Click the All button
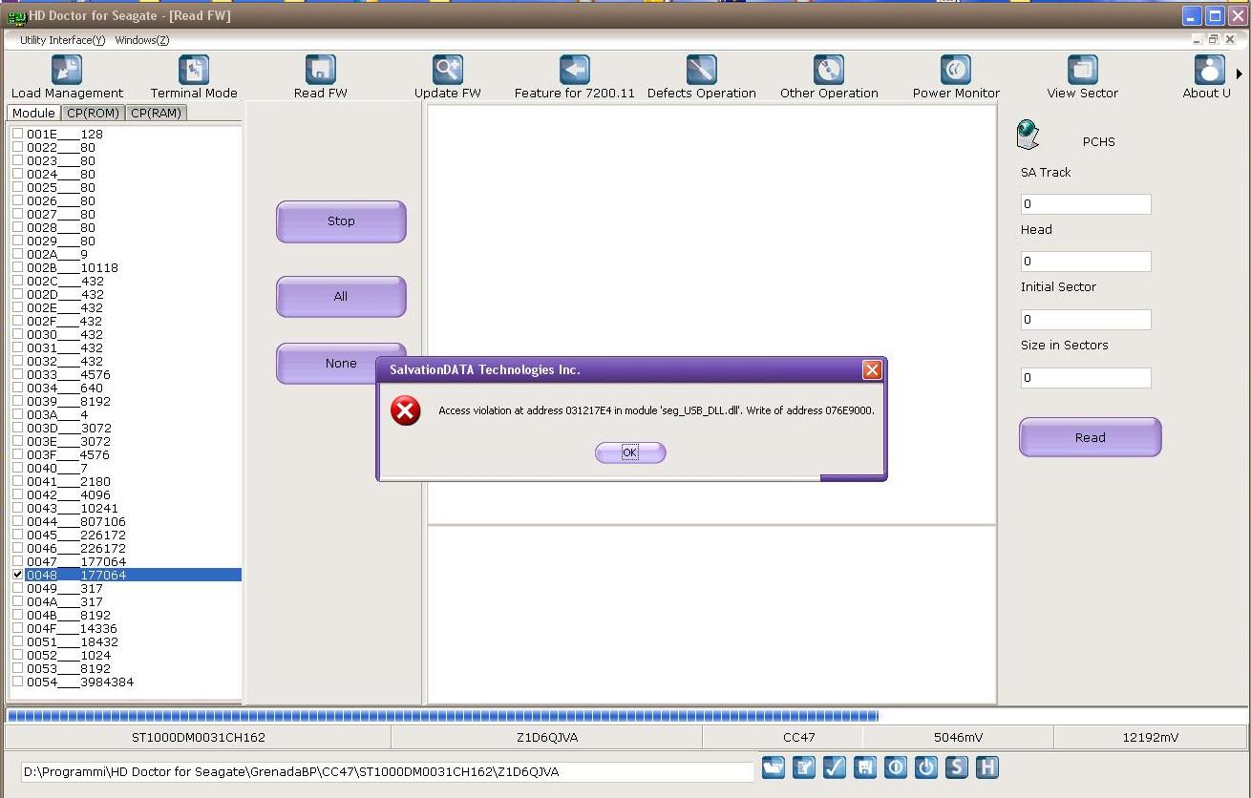This screenshot has width=1251, height=798. pyautogui.click(x=341, y=297)
